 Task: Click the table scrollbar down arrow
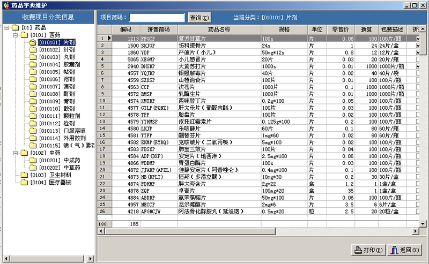pyautogui.click(x=423, y=224)
